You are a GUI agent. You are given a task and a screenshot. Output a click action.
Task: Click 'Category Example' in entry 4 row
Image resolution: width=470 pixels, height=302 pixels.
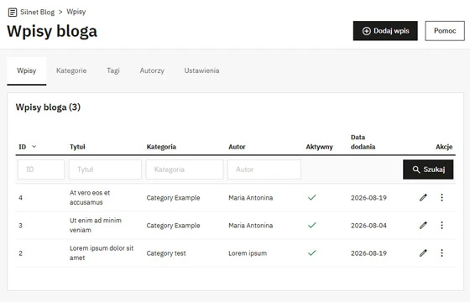(173, 198)
